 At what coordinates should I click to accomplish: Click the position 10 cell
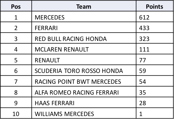coord(16,113)
